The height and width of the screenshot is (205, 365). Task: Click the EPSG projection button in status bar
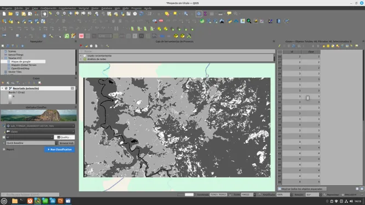click(350, 195)
